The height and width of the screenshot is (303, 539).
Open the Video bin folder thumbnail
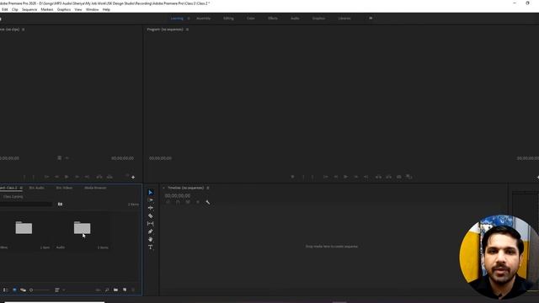(24, 228)
